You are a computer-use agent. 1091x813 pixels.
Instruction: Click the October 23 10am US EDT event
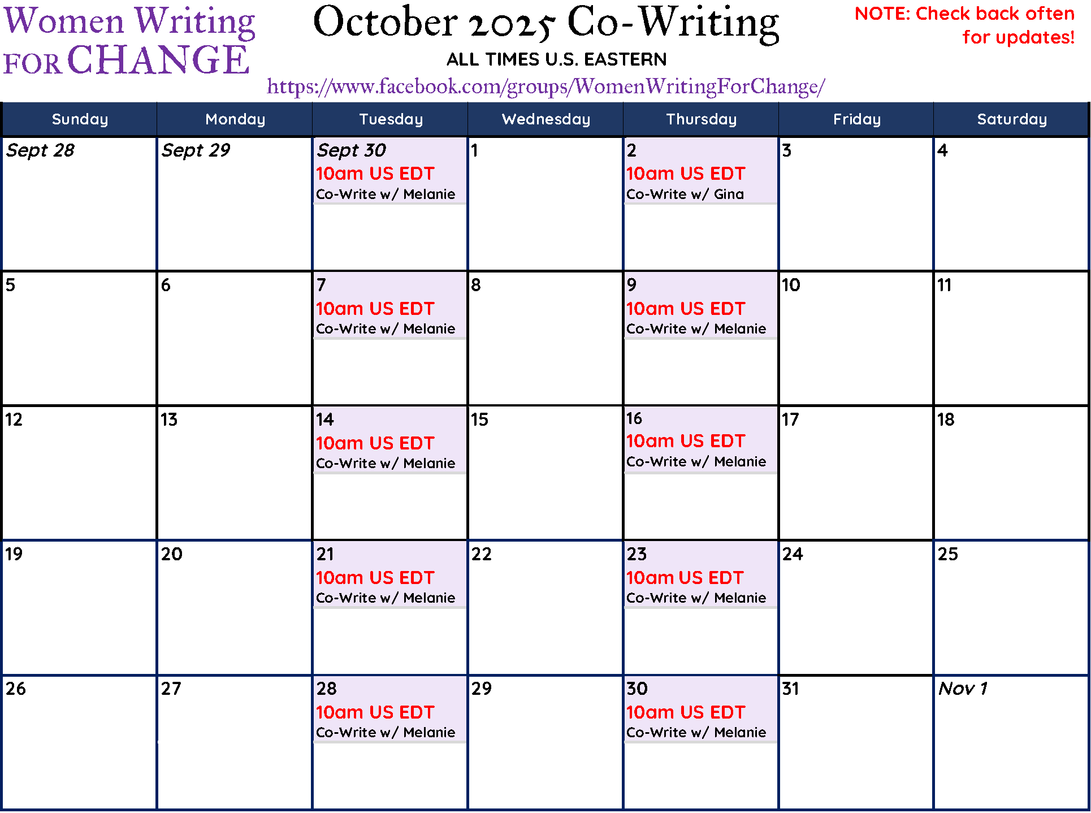685,578
